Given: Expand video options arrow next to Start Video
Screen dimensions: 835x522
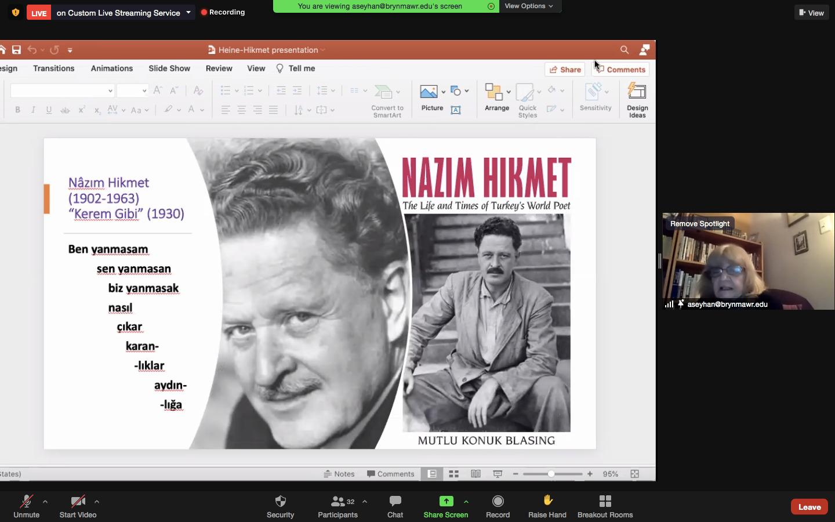Looking at the screenshot, I should click(97, 502).
